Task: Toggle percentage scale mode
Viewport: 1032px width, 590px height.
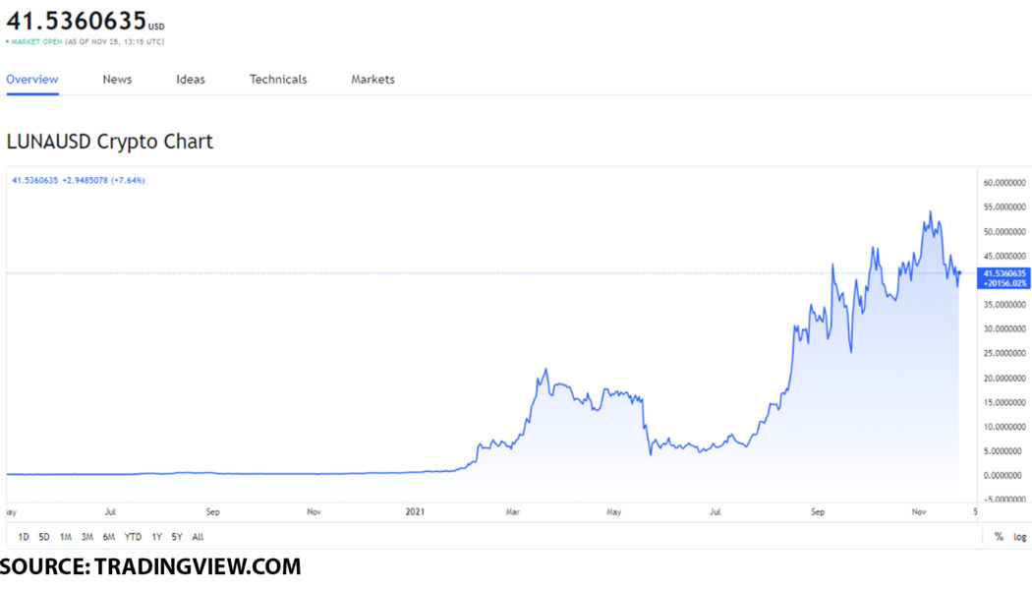Action: tap(997, 537)
